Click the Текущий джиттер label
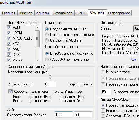139x120 pixels. click(68, 92)
